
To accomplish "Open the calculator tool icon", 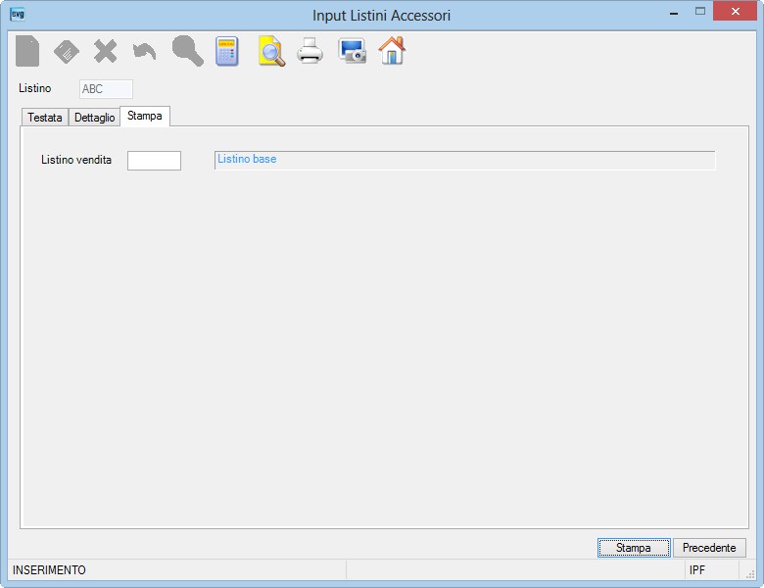I will pyautogui.click(x=227, y=51).
